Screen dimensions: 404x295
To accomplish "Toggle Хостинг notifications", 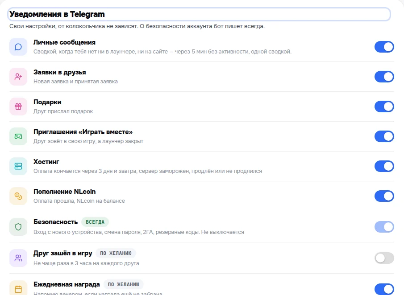I will point(384,166).
